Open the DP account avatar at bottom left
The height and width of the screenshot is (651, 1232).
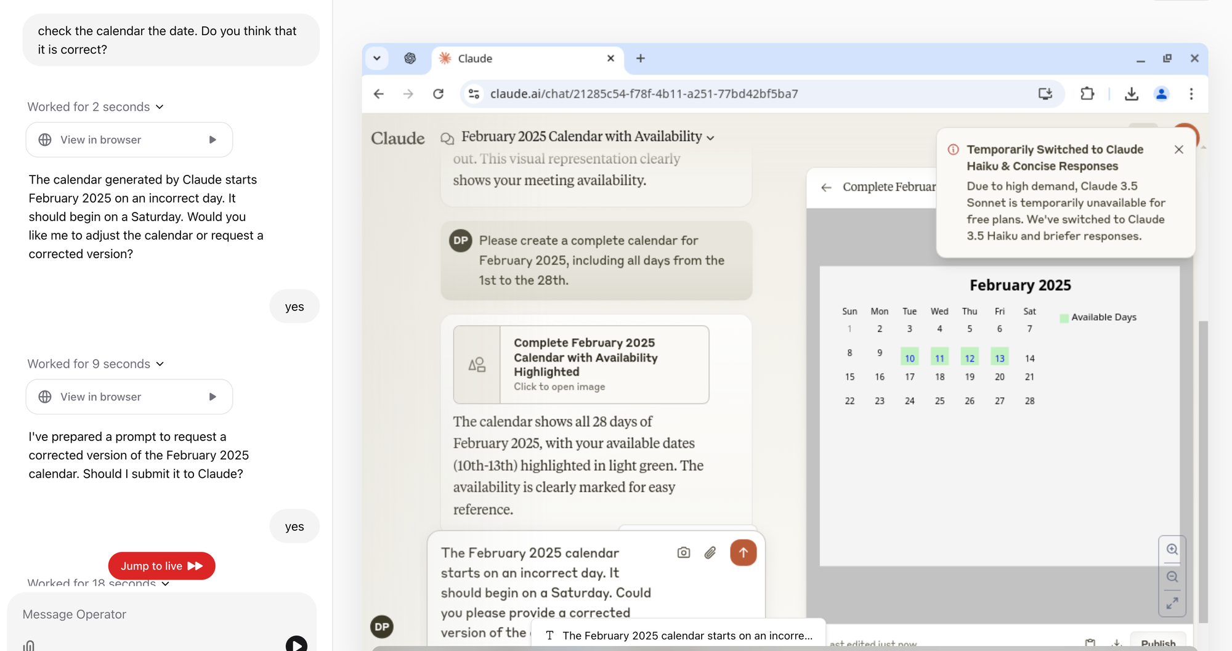(382, 627)
